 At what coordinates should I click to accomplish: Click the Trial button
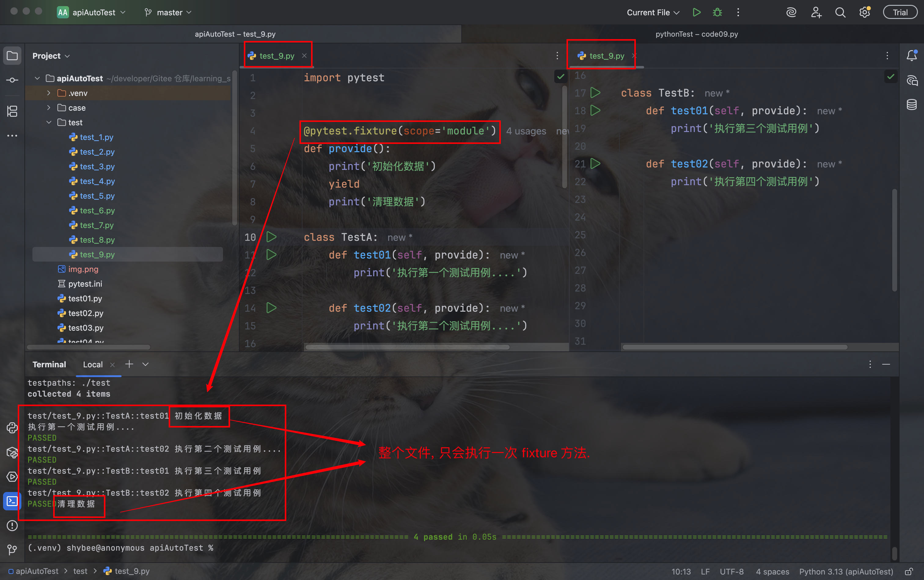tap(900, 12)
